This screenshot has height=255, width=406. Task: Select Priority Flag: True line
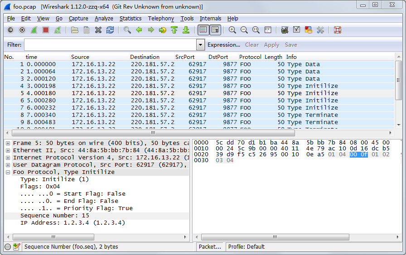point(77,208)
